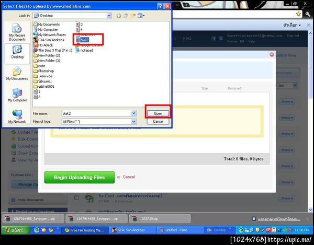This screenshot has width=314, height=245.
Task: Switch to GTA: San Andreas taskbar item
Action: [132, 230]
